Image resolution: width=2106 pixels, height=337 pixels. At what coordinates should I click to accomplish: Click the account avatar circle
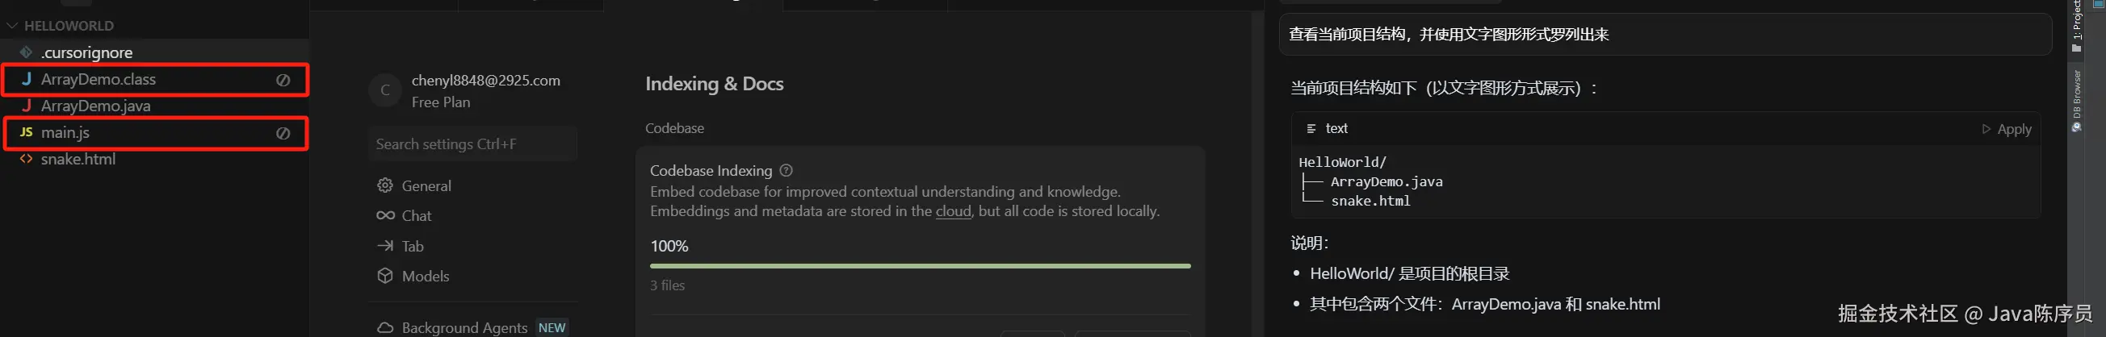pyautogui.click(x=385, y=90)
